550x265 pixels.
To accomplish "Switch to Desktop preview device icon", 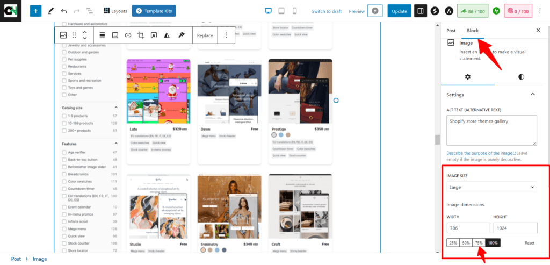I will coord(269,11).
